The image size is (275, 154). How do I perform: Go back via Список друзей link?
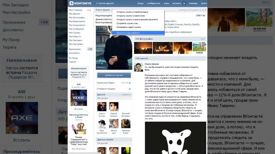click(x=105, y=3)
